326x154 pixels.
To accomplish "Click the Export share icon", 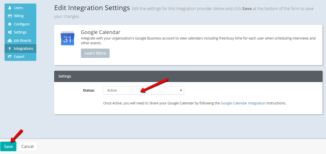I will pos(10,57).
